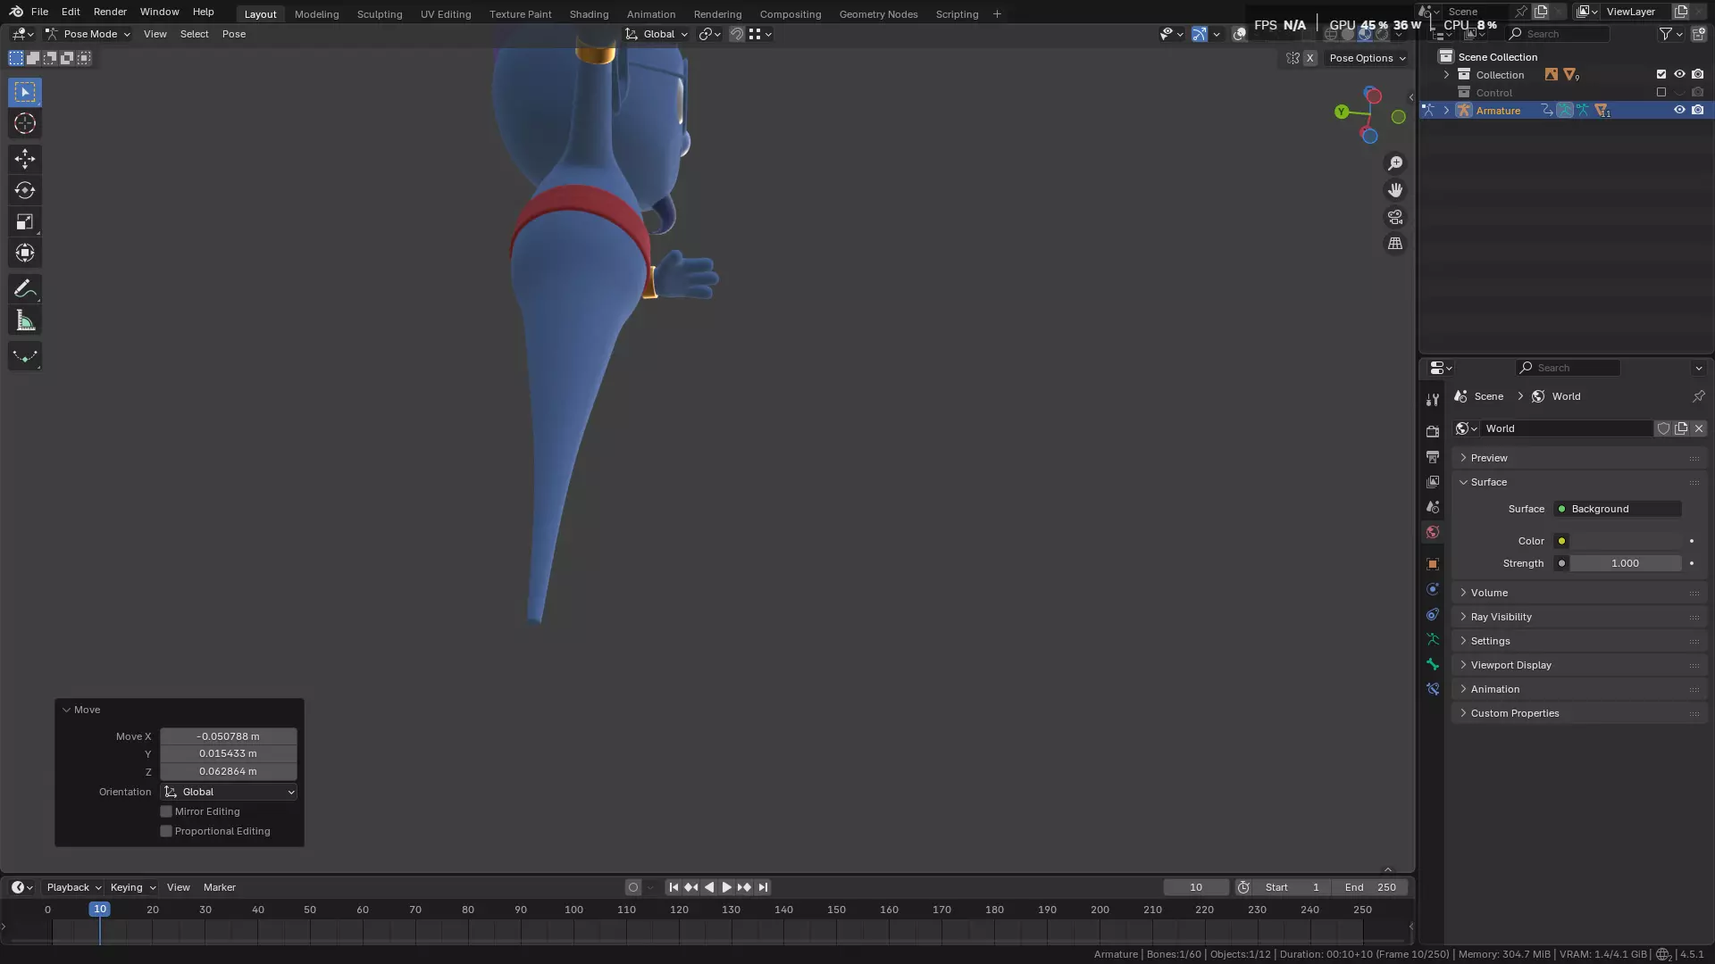This screenshot has width=1715, height=964.
Task: Click the World fake user shield icon
Action: coord(1663,428)
